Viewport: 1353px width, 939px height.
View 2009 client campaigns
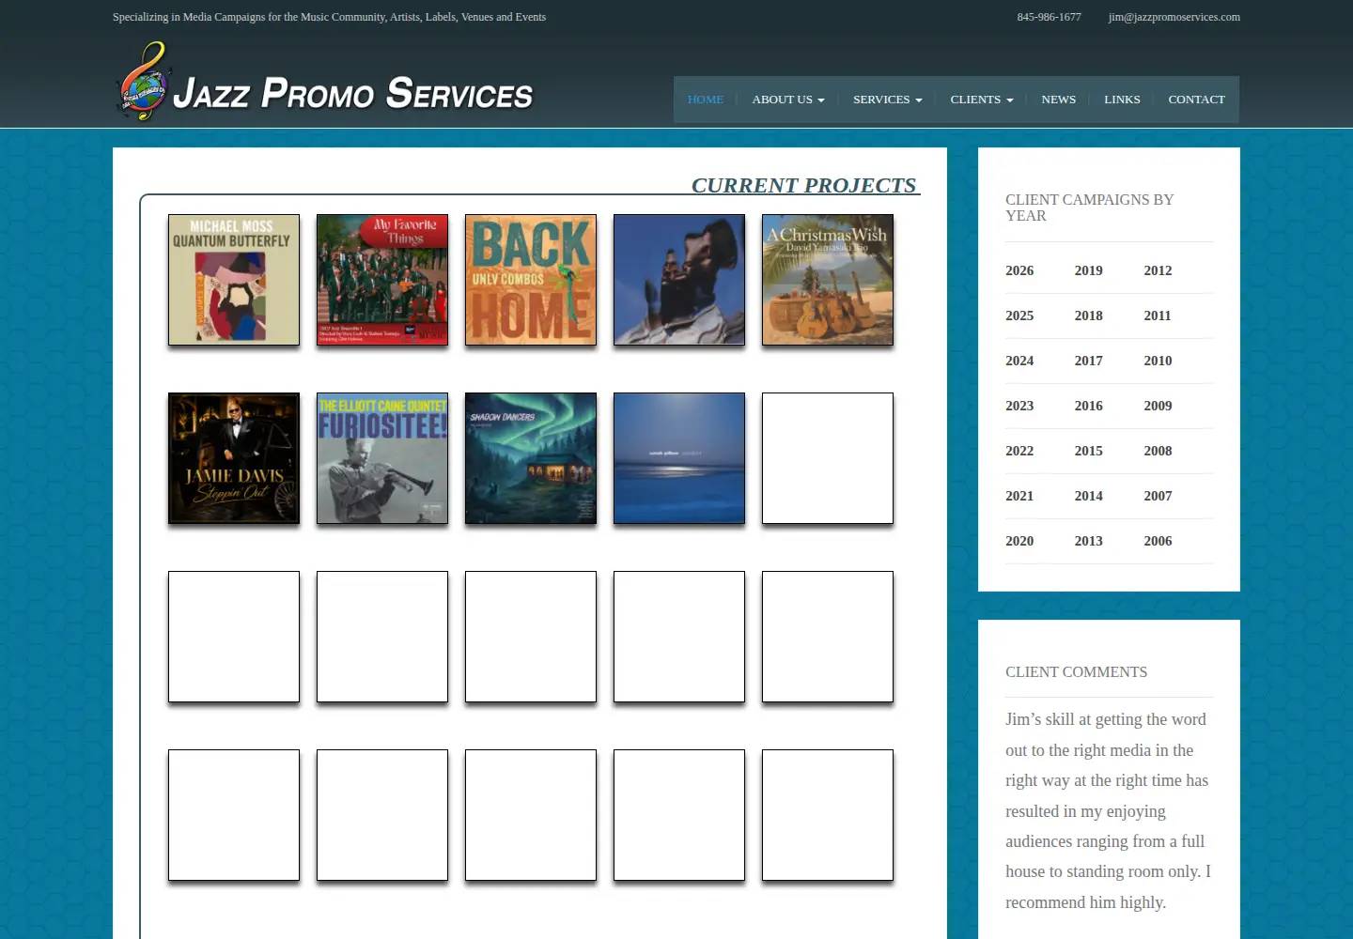tap(1158, 406)
